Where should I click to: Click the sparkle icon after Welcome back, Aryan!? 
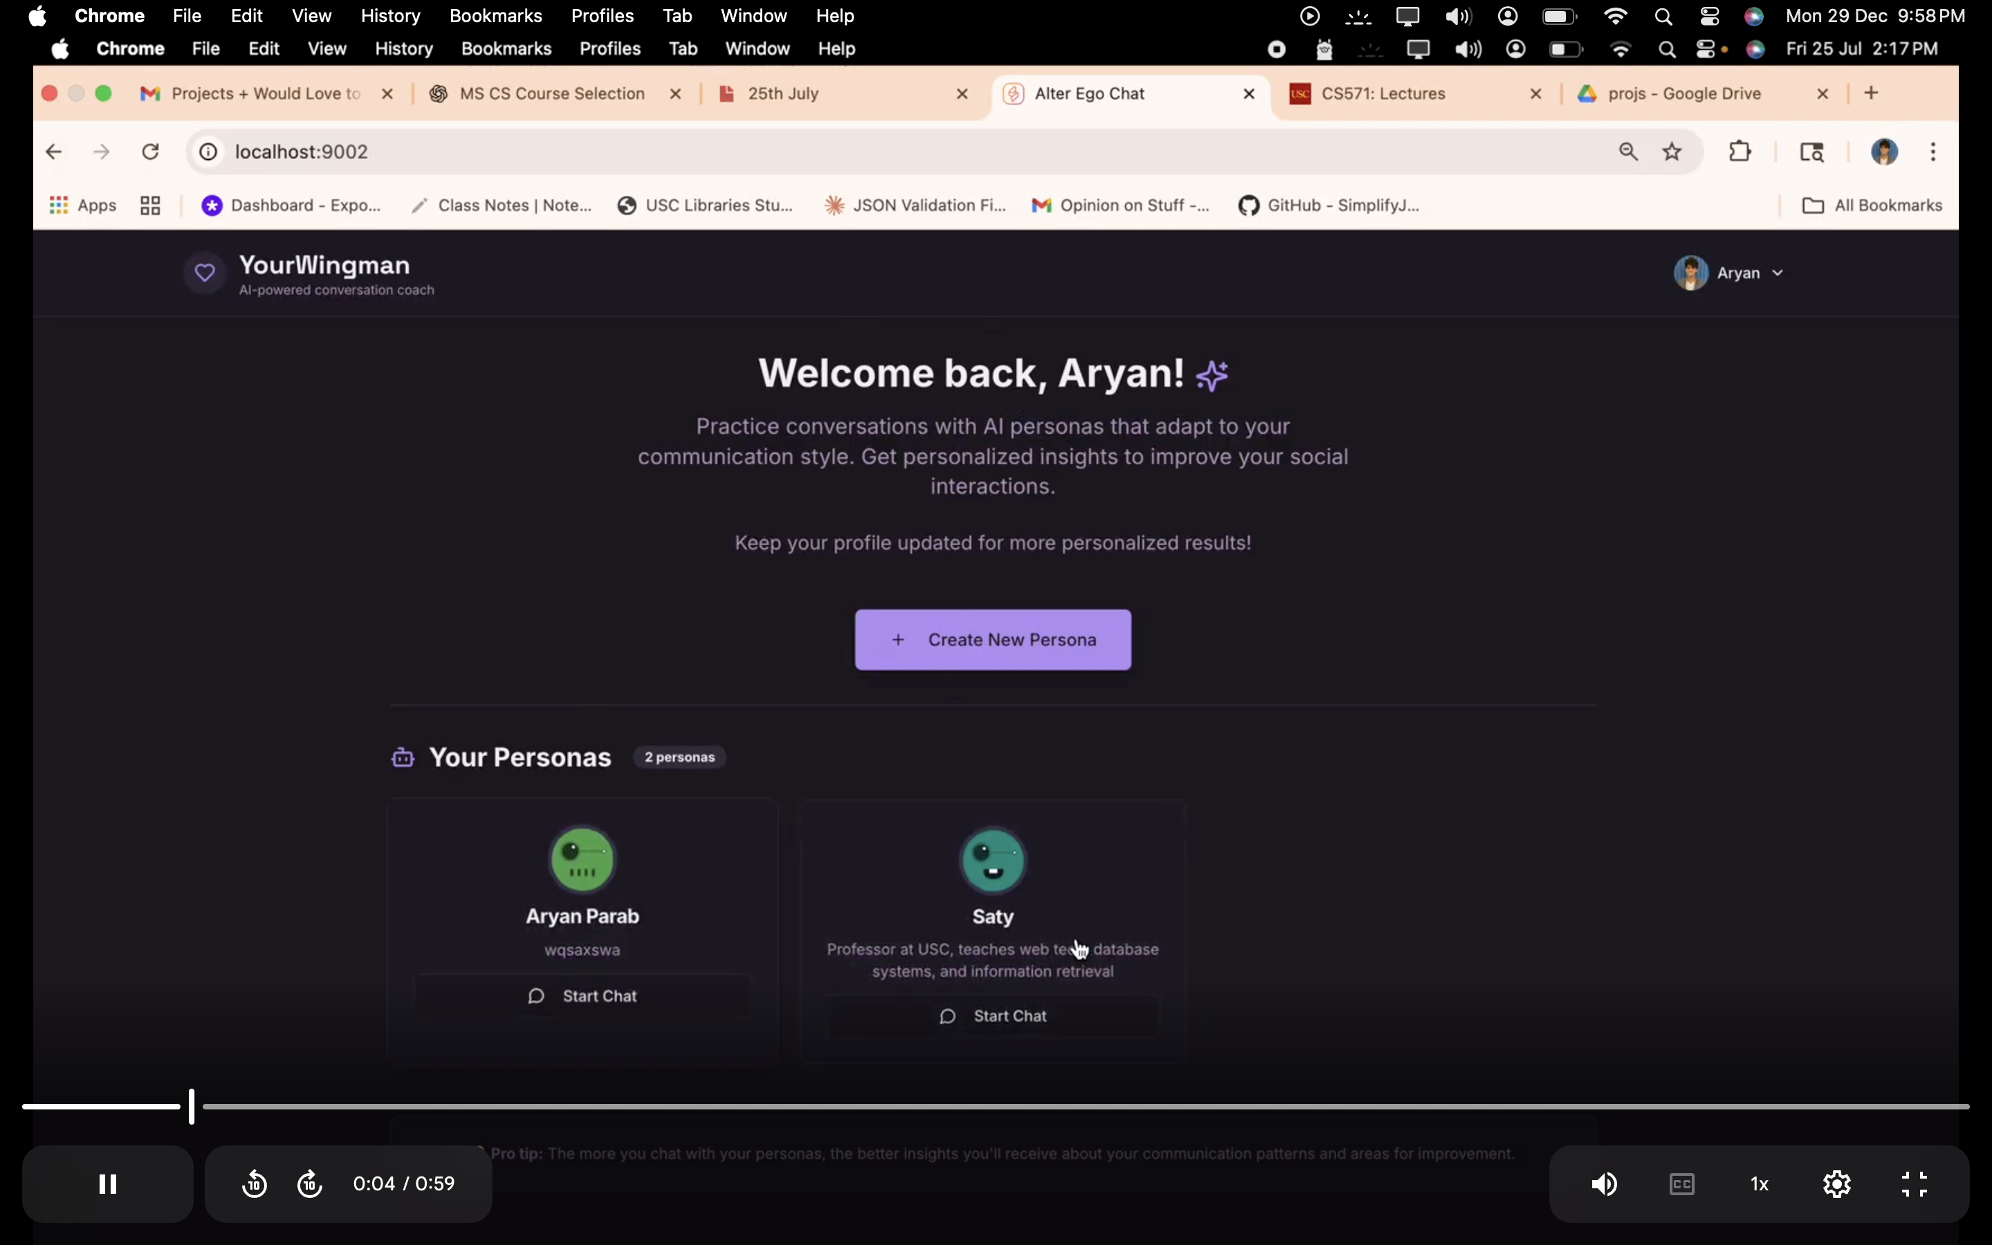click(1212, 376)
